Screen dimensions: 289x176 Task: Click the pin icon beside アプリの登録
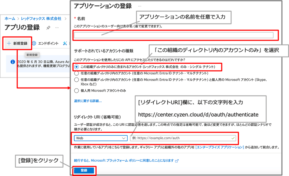(48, 28)
